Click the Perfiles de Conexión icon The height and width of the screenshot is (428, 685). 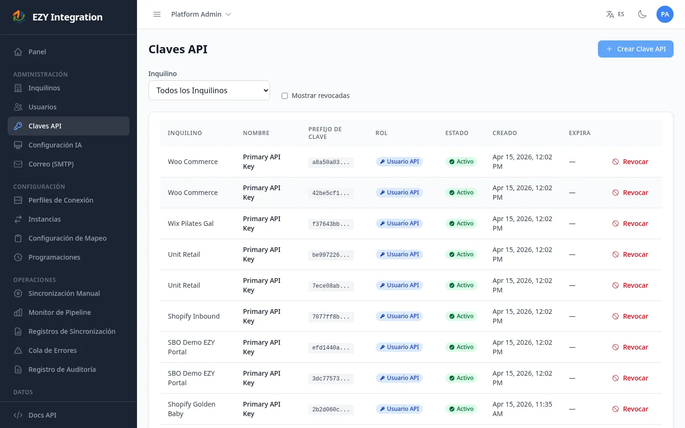[18, 200]
